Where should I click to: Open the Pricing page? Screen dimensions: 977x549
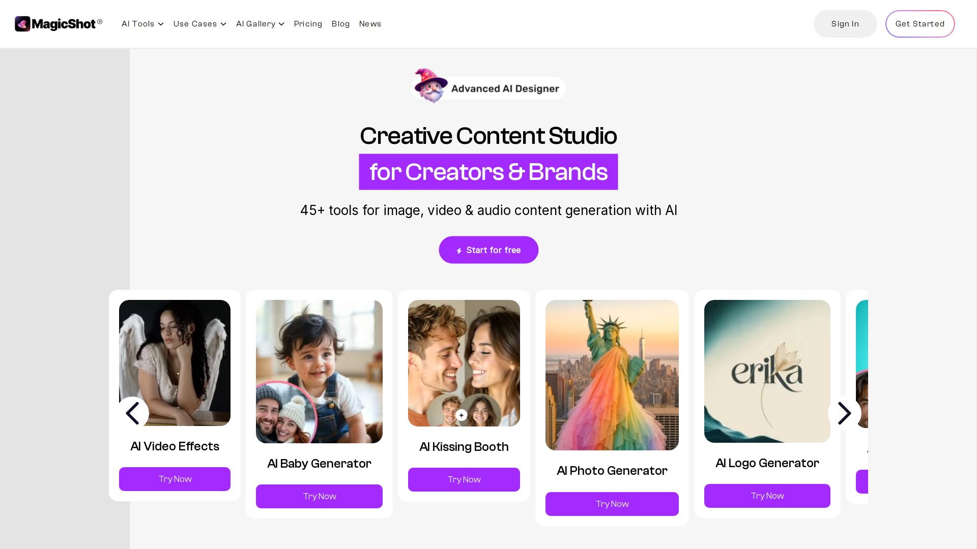tap(308, 24)
